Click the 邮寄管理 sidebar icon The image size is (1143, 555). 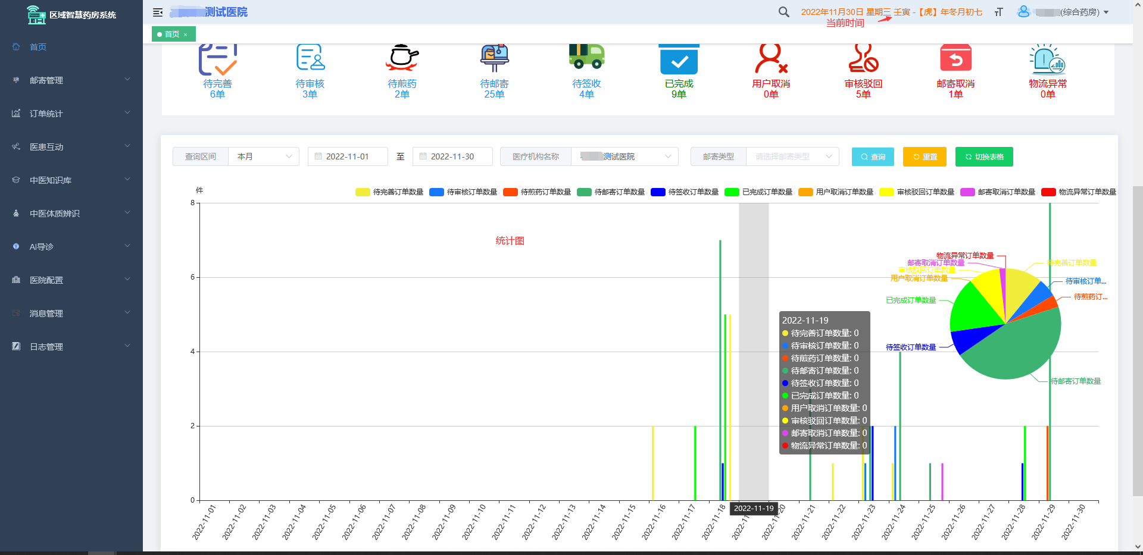point(16,80)
